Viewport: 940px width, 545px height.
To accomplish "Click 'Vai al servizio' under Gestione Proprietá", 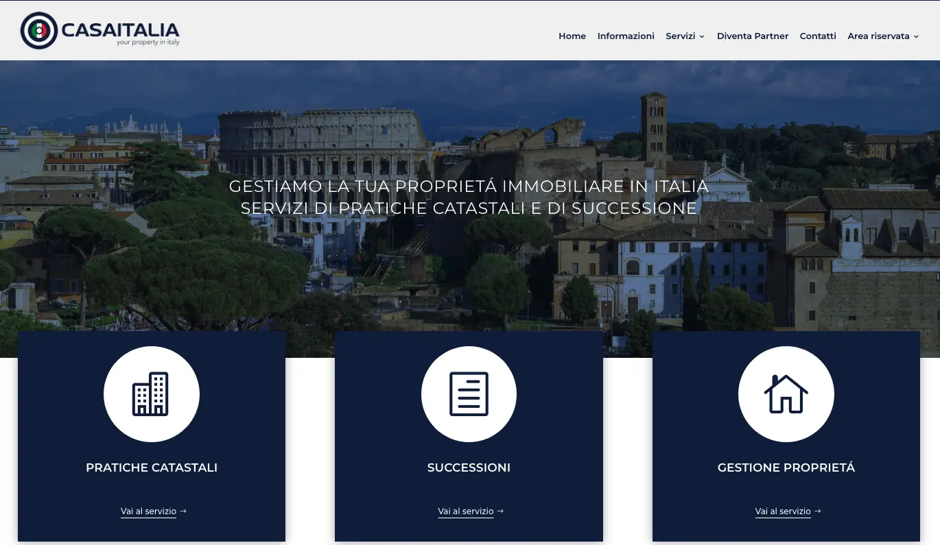I will (x=783, y=511).
